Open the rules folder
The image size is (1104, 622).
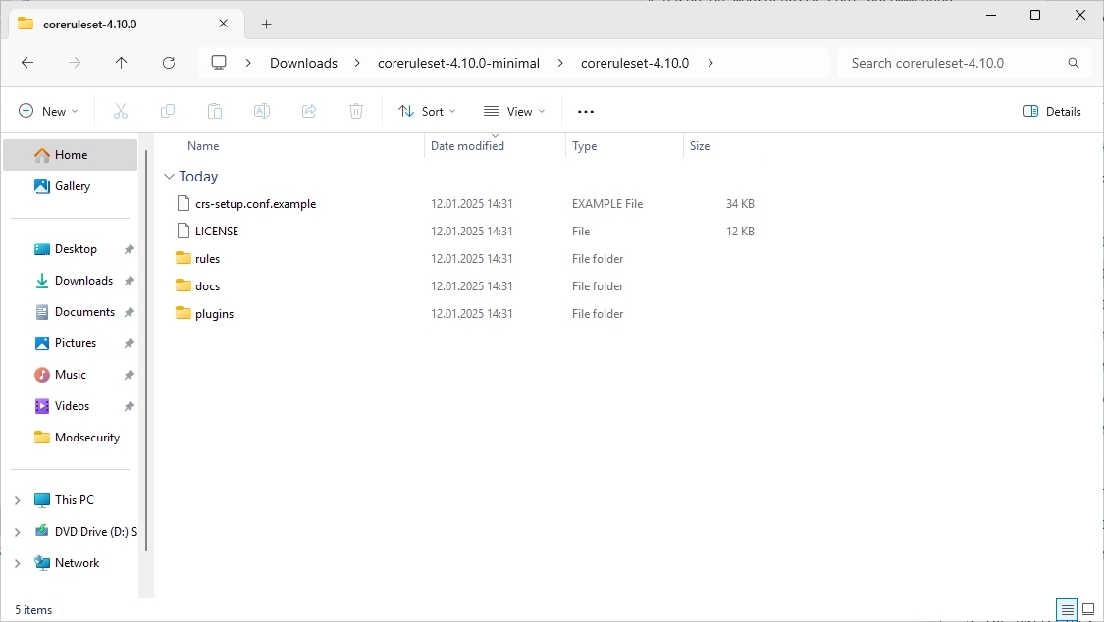tap(207, 259)
